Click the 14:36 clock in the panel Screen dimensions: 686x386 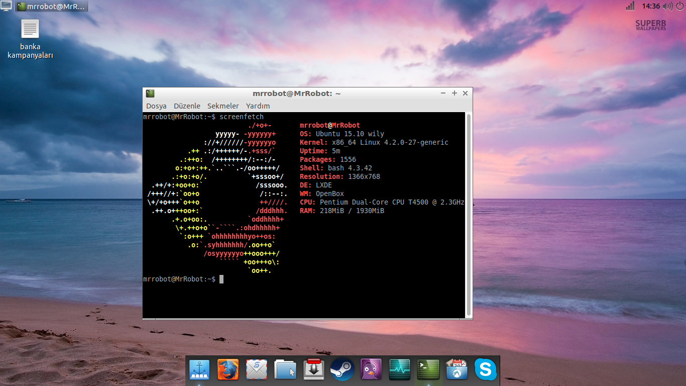(650, 6)
